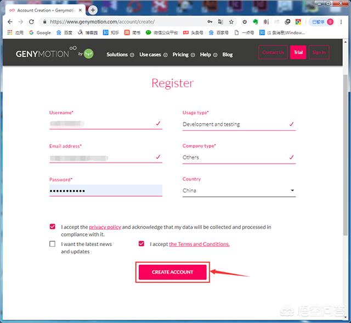Click the saved password key icon
Image resolution: width=351 pixels, height=323 pixels.
pyautogui.click(x=210, y=22)
